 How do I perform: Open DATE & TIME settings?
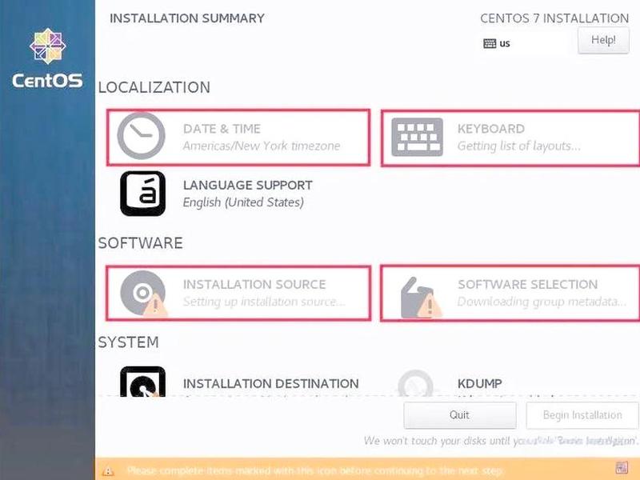click(x=222, y=129)
